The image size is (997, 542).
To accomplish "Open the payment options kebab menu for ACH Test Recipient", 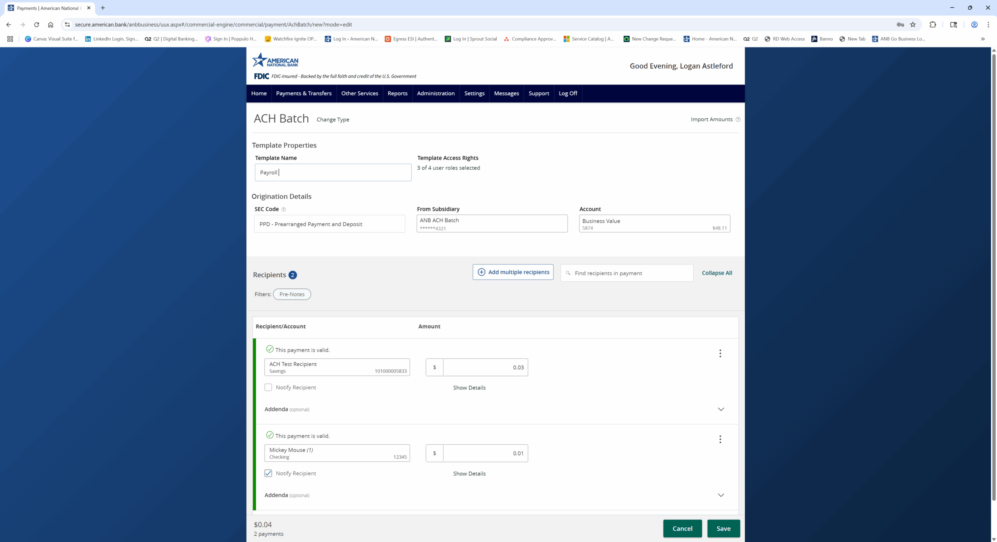I will 720,354.
